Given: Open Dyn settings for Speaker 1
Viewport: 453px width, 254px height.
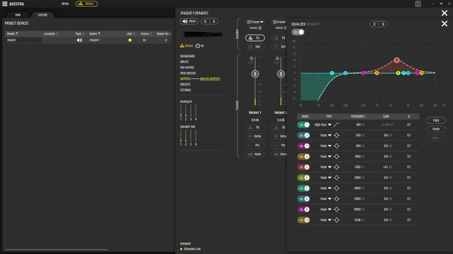Looking at the screenshot, I should [x=255, y=46].
